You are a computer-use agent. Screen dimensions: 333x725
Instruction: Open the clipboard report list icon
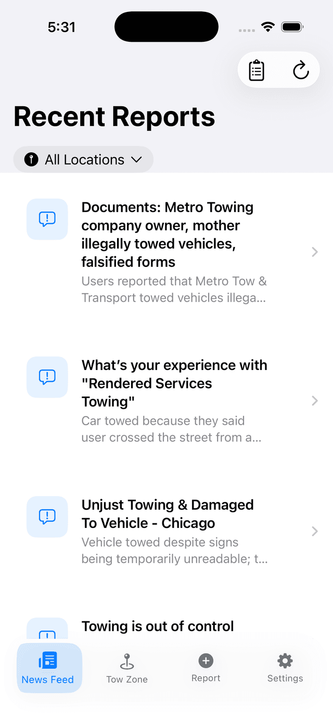coord(257,69)
